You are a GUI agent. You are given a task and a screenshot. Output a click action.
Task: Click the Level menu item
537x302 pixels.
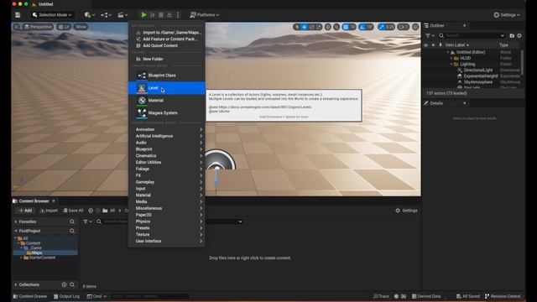[x=167, y=88]
